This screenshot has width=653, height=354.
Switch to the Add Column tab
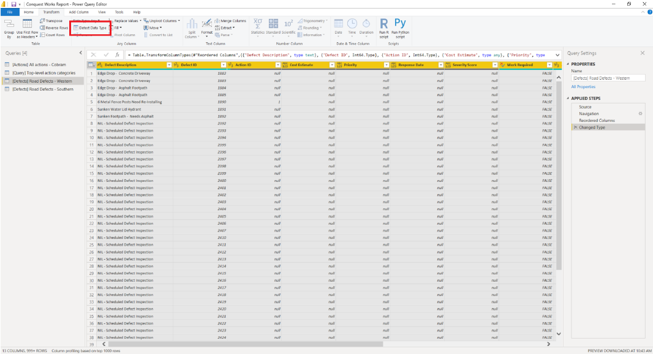click(78, 12)
